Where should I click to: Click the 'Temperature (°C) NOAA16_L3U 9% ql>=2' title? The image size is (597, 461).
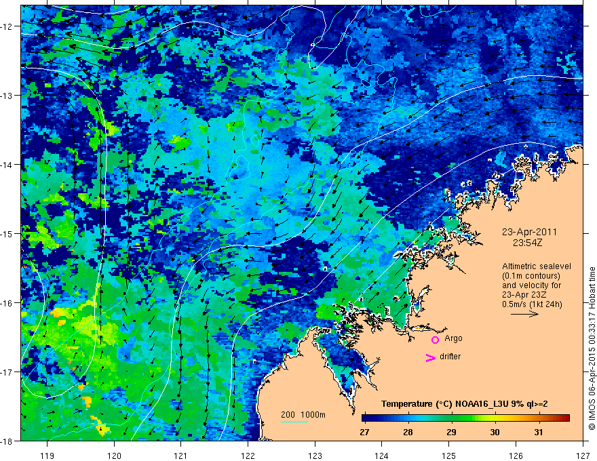pyautogui.click(x=465, y=404)
